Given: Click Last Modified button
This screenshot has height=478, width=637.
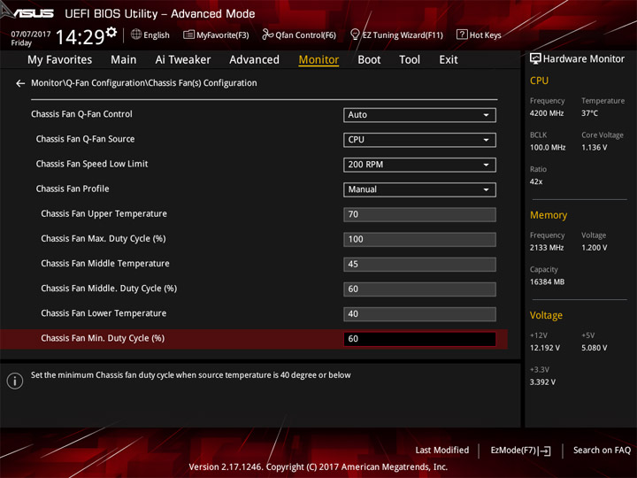Looking at the screenshot, I should (442, 451).
